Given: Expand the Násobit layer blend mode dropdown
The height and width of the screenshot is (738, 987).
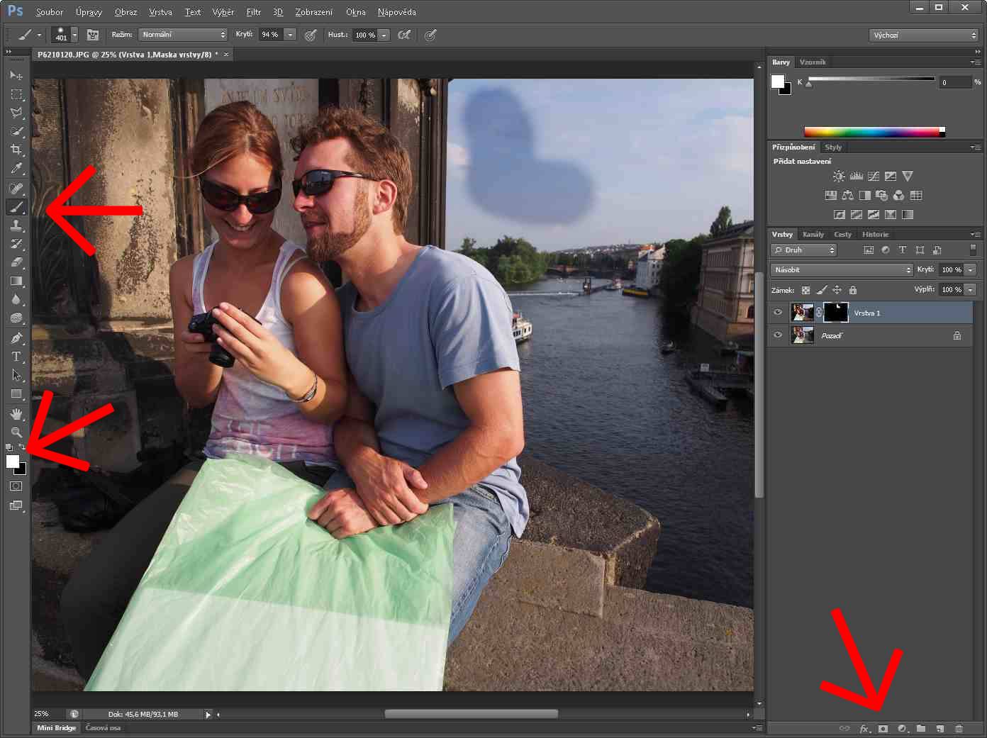Looking at the screenshot, I should 842,269.
